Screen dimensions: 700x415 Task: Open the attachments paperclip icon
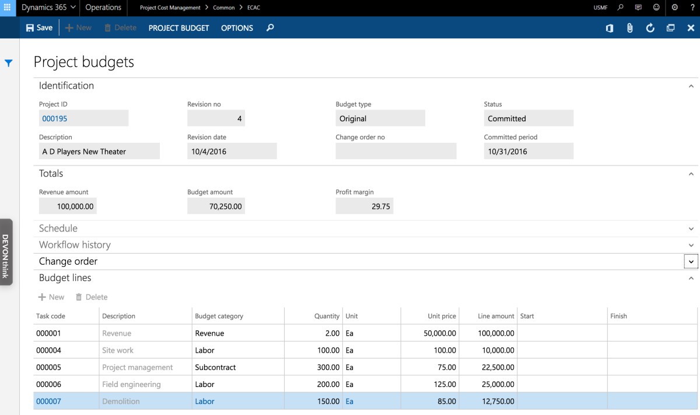630,28
